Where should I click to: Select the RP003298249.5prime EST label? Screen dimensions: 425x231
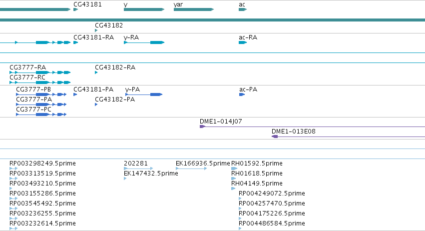pyautogui.click(x=42, y=163)
